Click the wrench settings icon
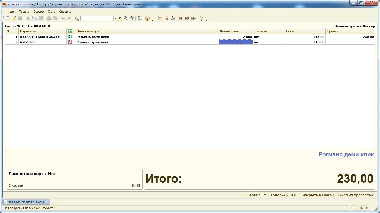 (201, 18)
